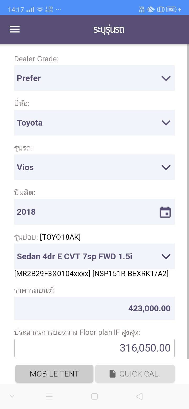Expand the Vios model dropdown arrow
The height and width of the screenshot is (409, 189).
tap(166, 167)
